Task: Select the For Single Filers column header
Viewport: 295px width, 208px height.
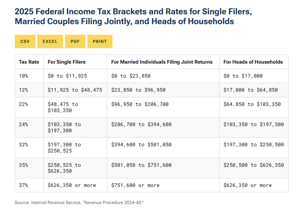Action: pos(67,62)
